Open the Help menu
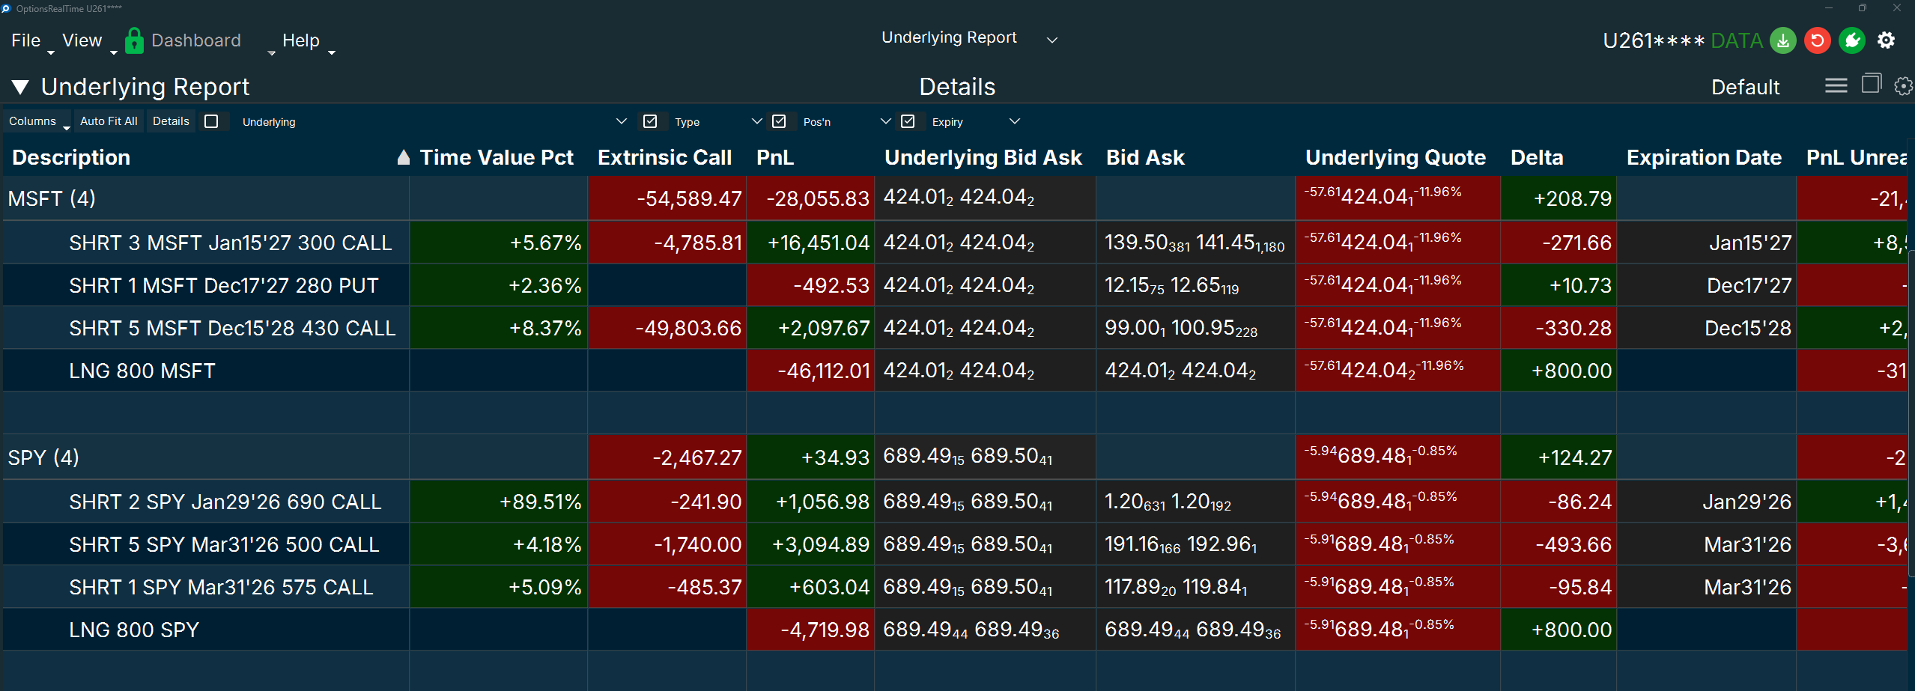The height and width of the screenshot is (691, 1915). (x=301, y=40)
